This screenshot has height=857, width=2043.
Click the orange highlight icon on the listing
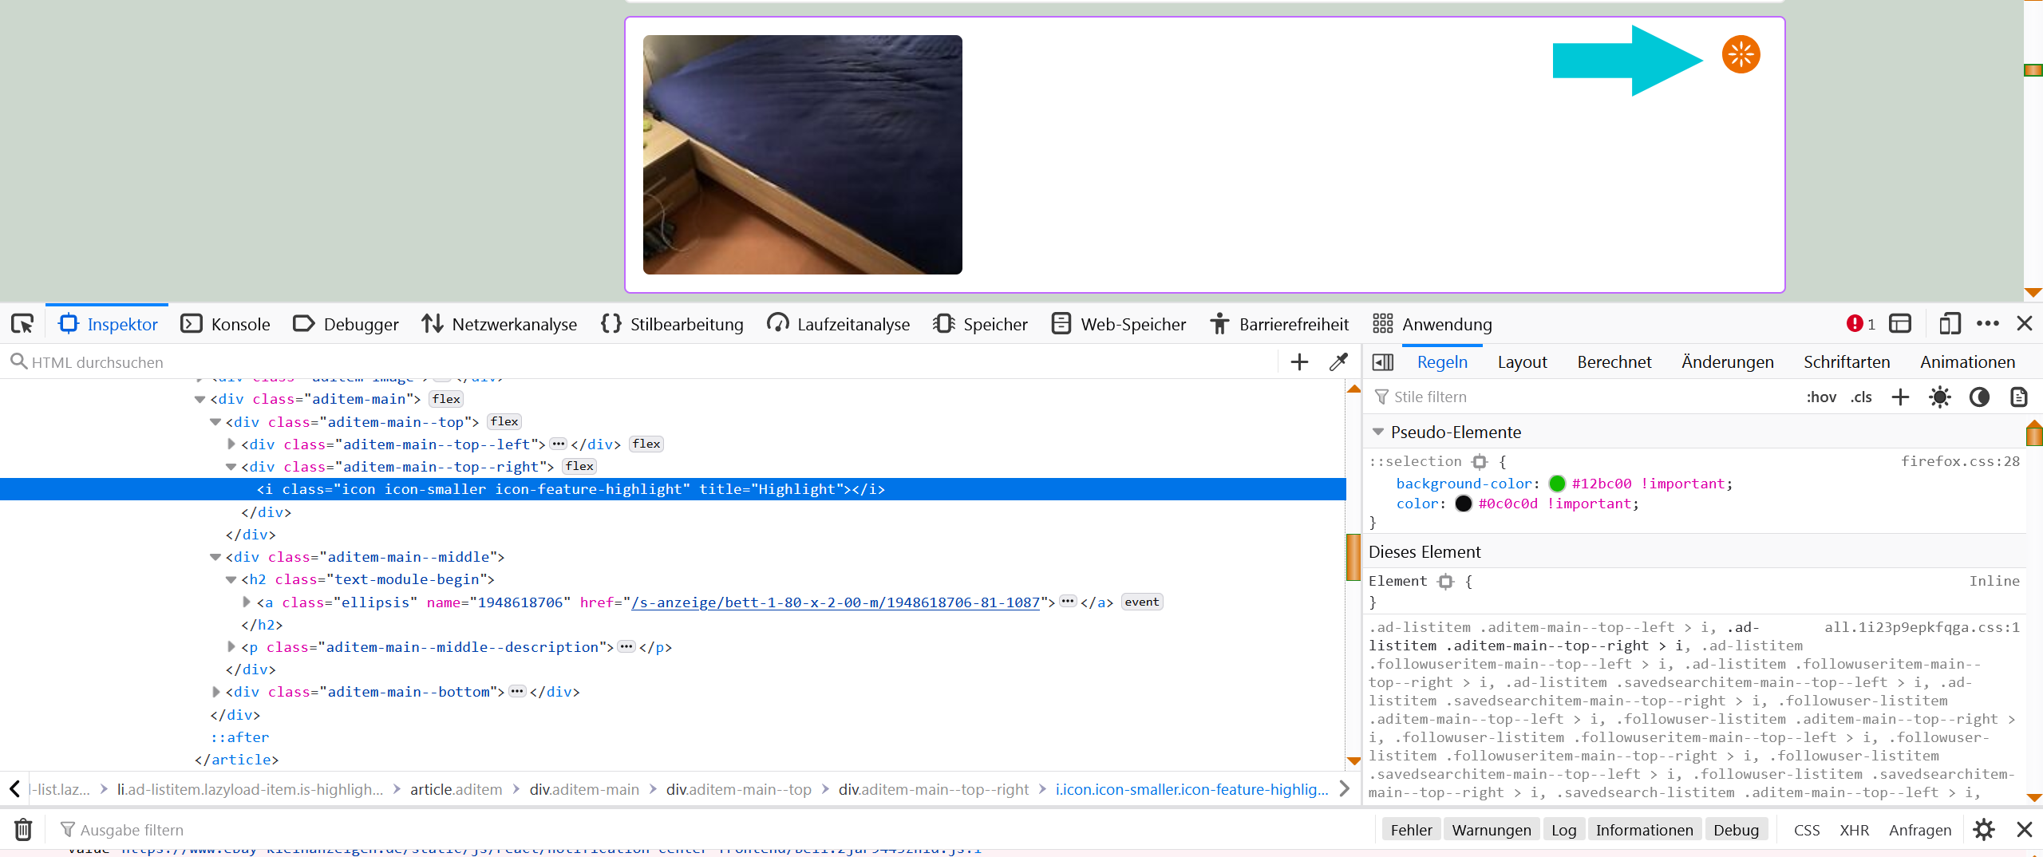1741,55
